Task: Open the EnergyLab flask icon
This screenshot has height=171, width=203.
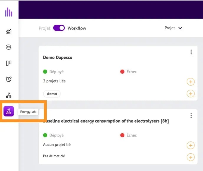Action: pos(9,111)
